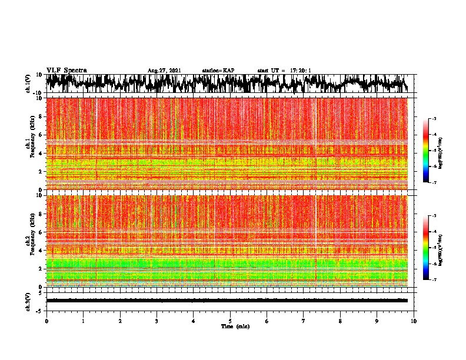
Task: Click the ch.1 color bar log(PSD) label
Action: pyautogui.click(x=441, y=154)
